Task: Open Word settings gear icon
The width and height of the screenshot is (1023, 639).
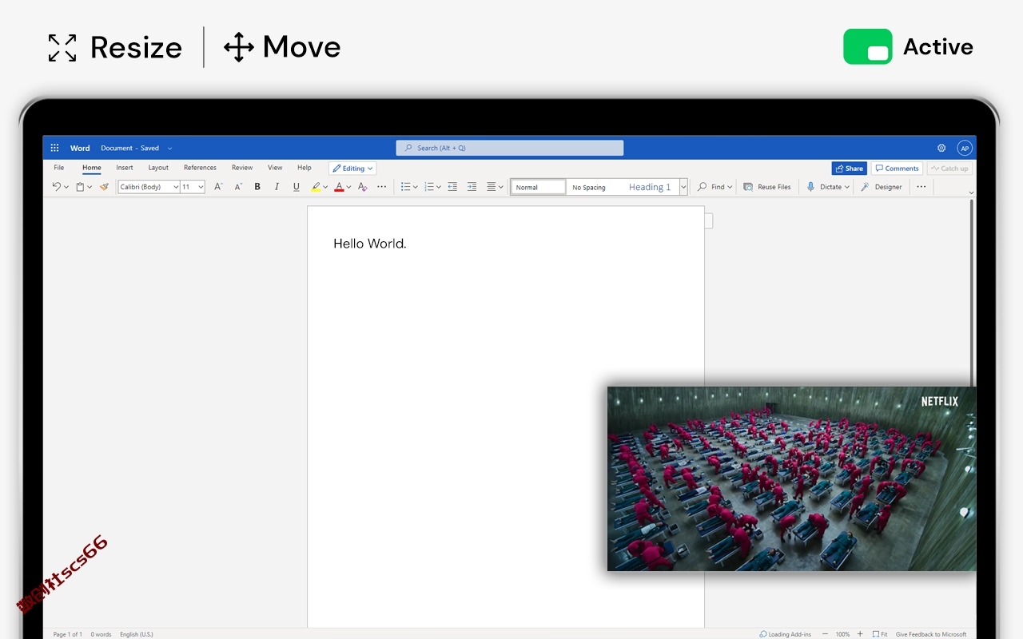Action: pyautogui.click(x=941, y=148)
